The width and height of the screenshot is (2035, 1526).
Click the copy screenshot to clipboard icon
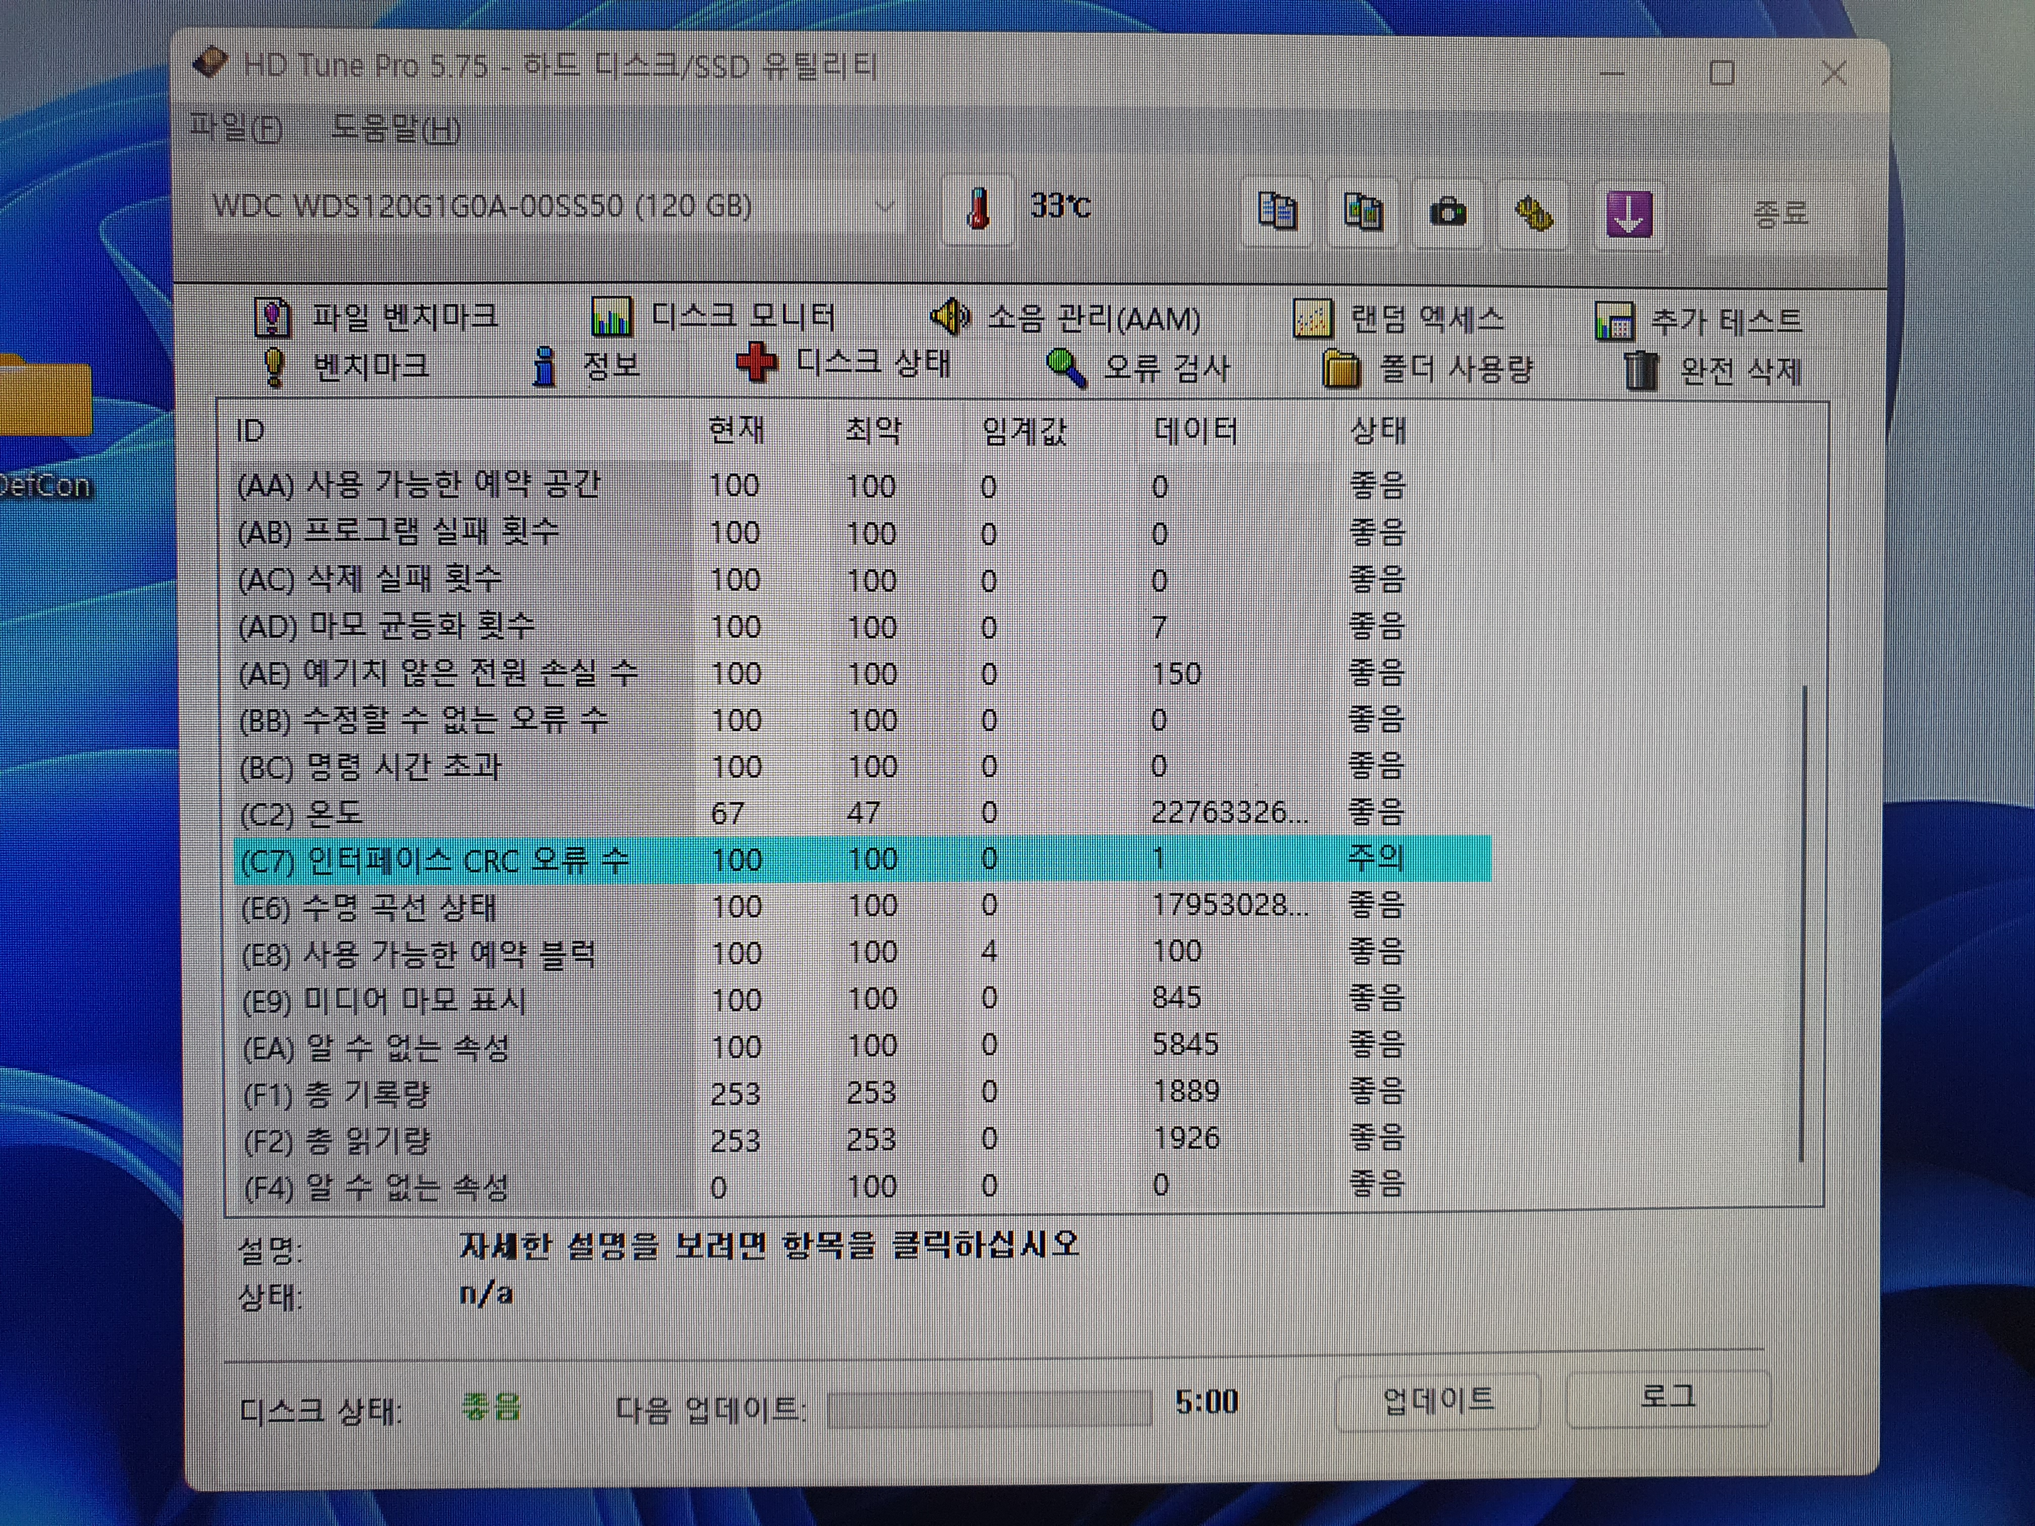pyautogui.click(x=1363, y=211)
